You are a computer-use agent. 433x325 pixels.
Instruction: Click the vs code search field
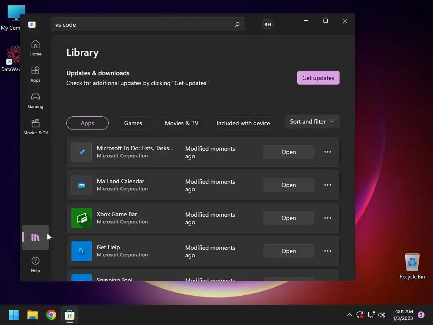148,24
